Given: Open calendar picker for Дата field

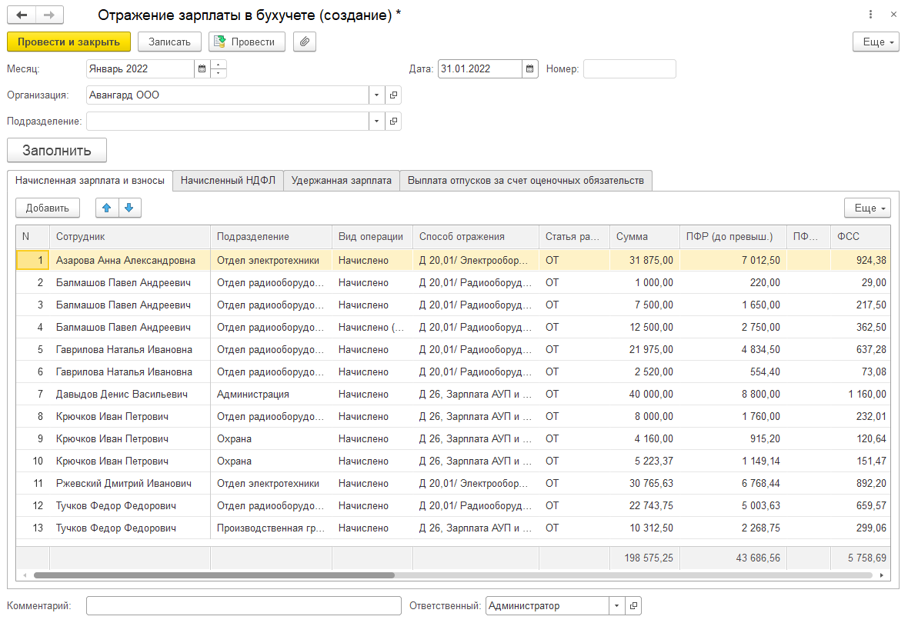Looking at the screenshot, I should pyautogui.click(x=529, y=69).
